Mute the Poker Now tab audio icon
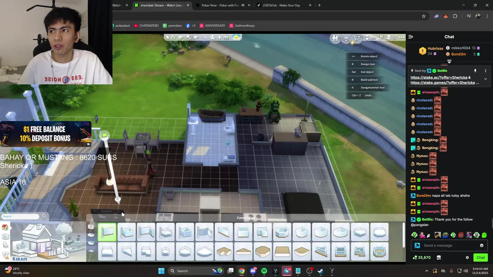Image resolution: width=493 pixels, height=277 pixels. pos(243,5)
